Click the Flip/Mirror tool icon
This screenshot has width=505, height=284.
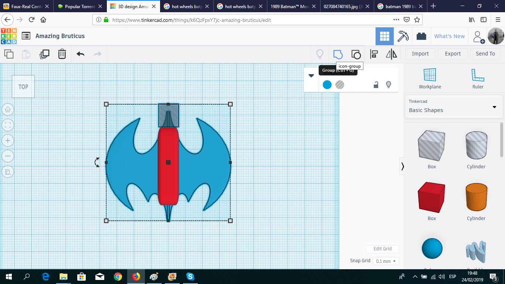point(391,54)
